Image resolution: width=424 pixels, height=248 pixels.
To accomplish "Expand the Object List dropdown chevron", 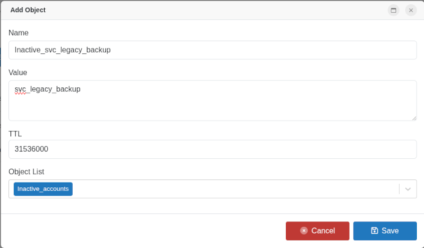I will click(x=408, y=189).
